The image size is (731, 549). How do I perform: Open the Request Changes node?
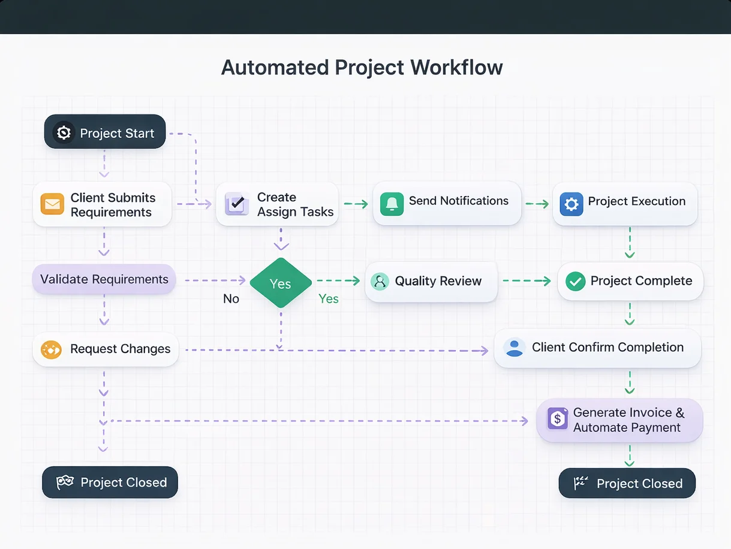[x=106, y=349]
